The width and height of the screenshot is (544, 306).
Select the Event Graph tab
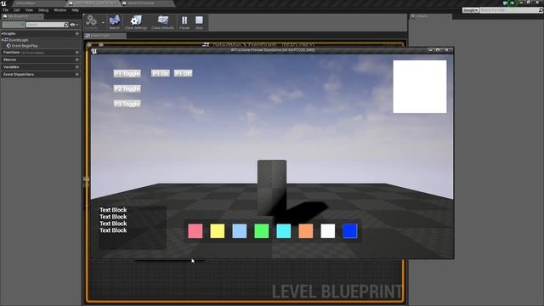[x=105, y=36]
